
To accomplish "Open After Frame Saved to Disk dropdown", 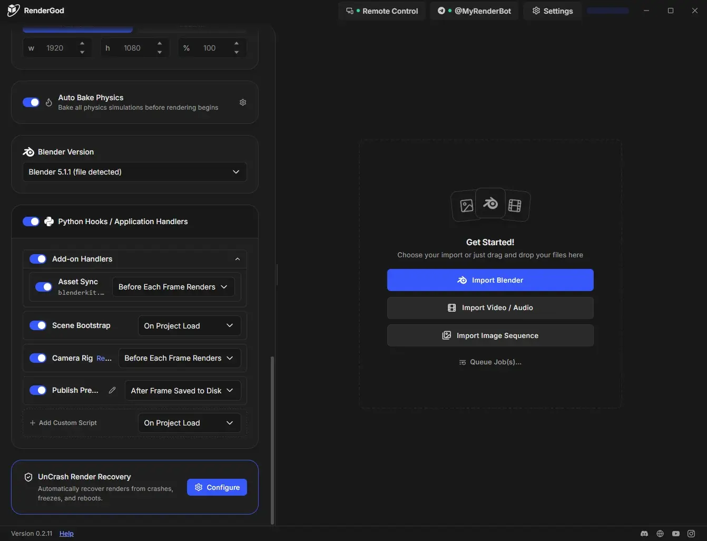I will 182,391.
